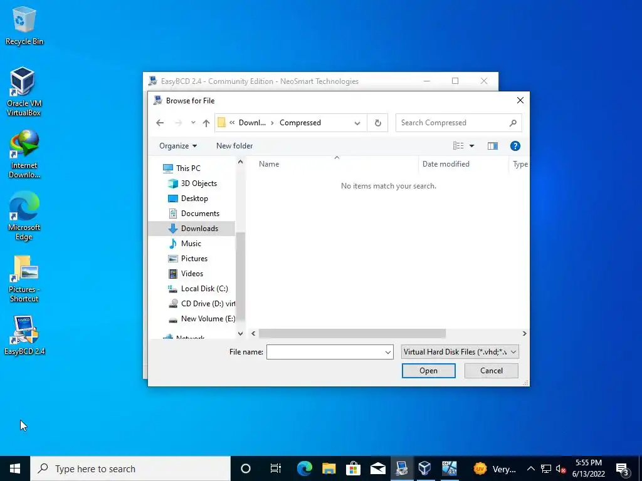Open the Recycle Bin desktop icon
This screenshot has width=642, height=481.
click(24, 26)
